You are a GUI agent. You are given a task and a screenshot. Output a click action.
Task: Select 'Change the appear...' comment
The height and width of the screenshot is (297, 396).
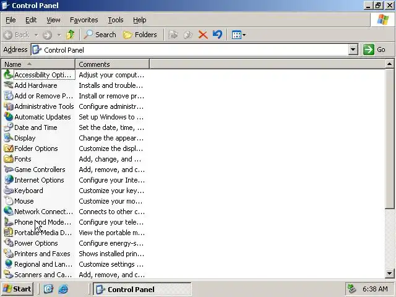click(111, 138)
